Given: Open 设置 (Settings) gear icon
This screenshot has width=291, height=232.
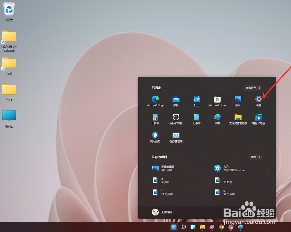Looking at the screenshot, I should 258,101.
